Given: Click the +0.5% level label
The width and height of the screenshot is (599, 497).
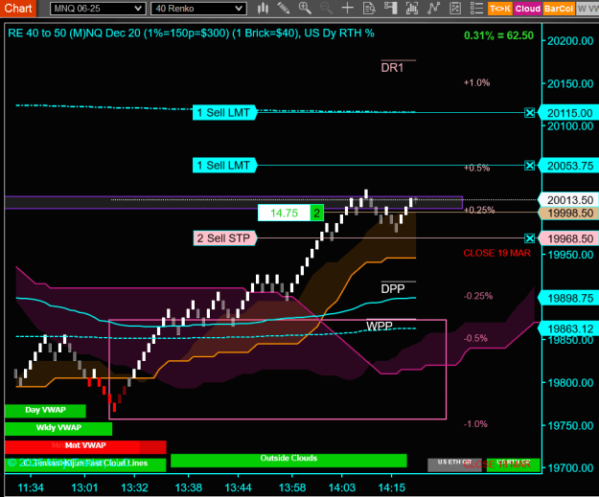Looking at the screenshot, I should pyautogui.click(x=476, y=168).
